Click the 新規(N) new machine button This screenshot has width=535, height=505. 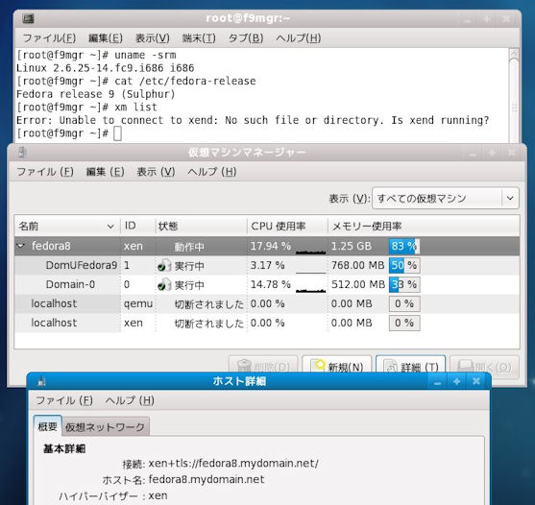pos(337,366)
